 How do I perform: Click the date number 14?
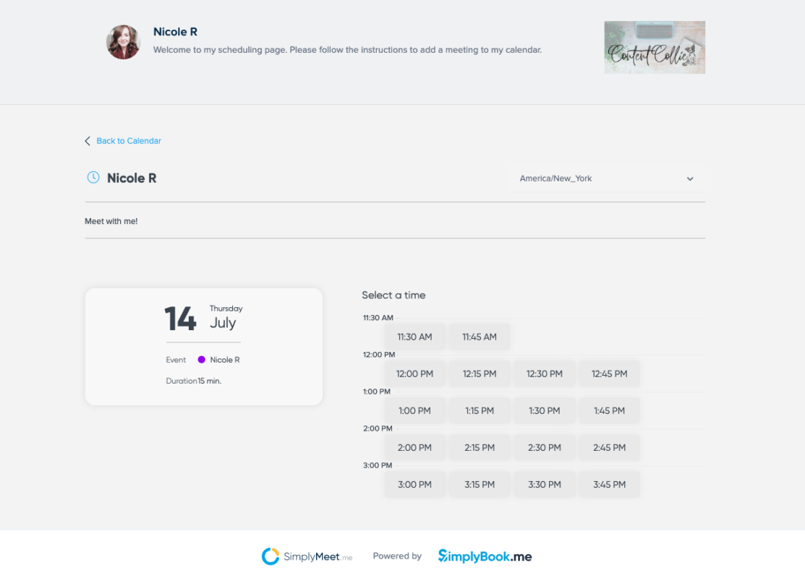pos(180,318)
